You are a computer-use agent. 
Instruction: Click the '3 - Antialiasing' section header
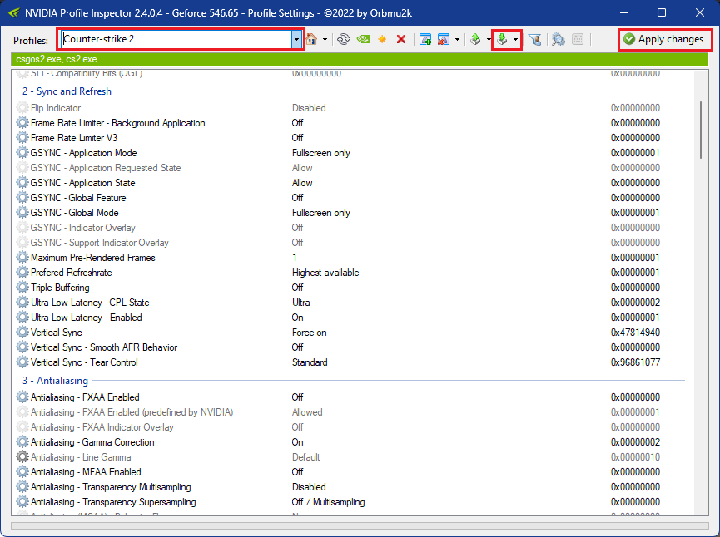point(55,381)
